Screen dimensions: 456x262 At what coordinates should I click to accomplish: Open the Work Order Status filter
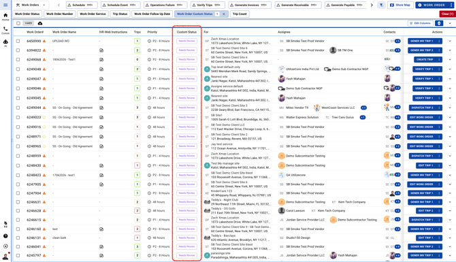coord(27,14)
